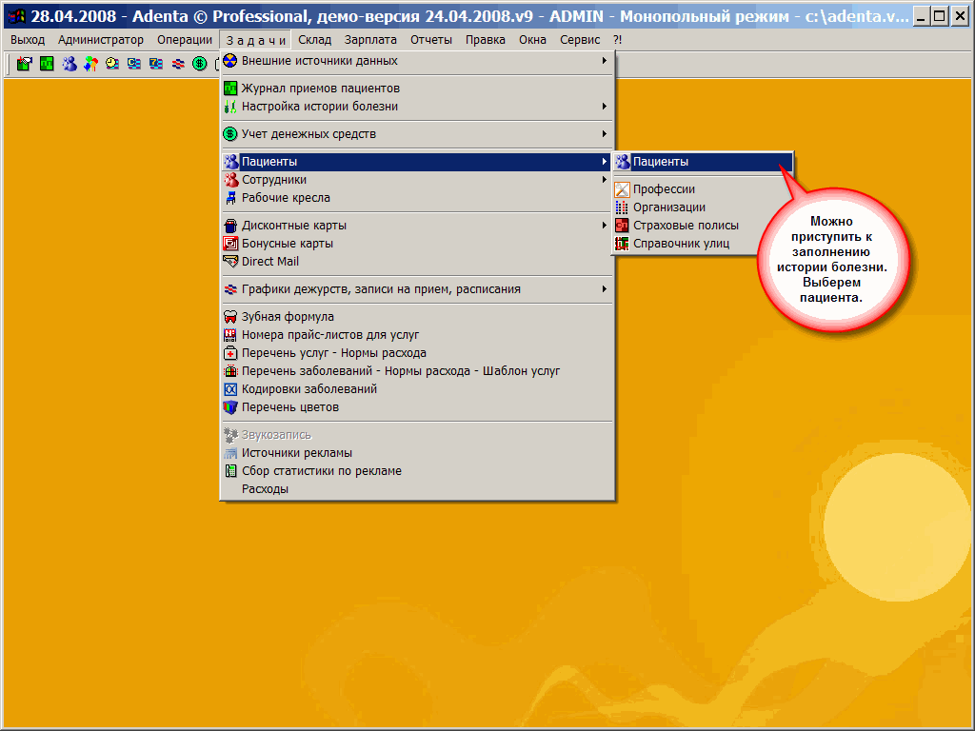This screenshot has height=731, width=975.
Task: Open Журнал приемов пациентов from the menu
Action: (313, 89)
